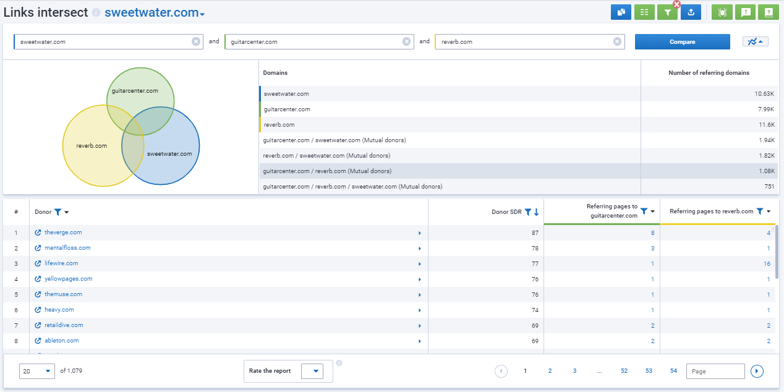Viewport: 784px width, 392px height.
Task: Click the export upload icon button
Action: [691, 12]
